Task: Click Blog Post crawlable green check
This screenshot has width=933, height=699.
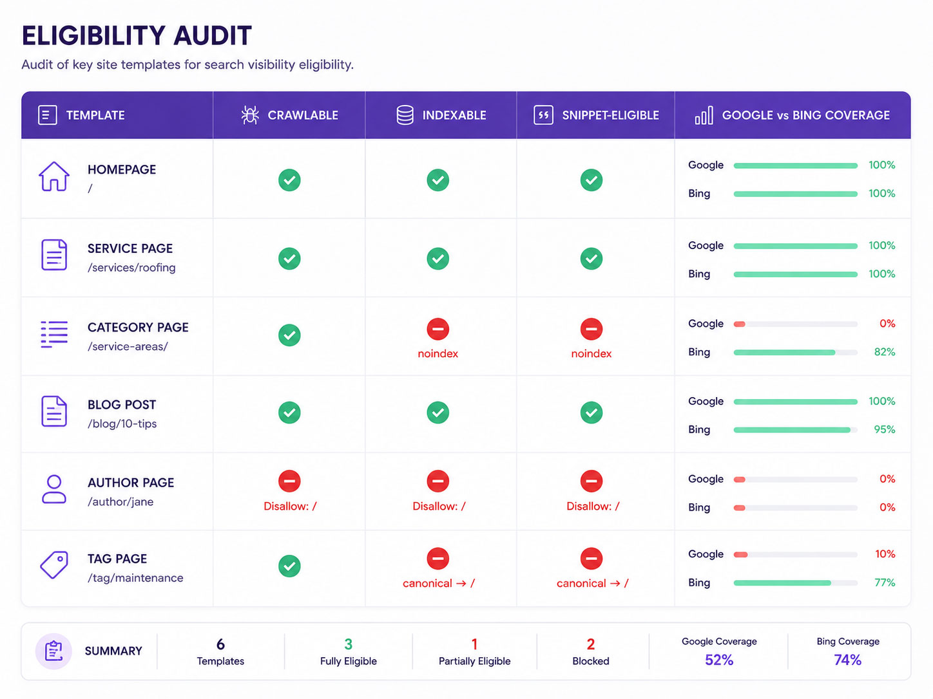Action: (x=289, y=413)
